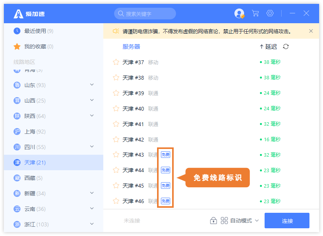
Task: Click the speaker icon in notice banner
Action: [116, 31]
